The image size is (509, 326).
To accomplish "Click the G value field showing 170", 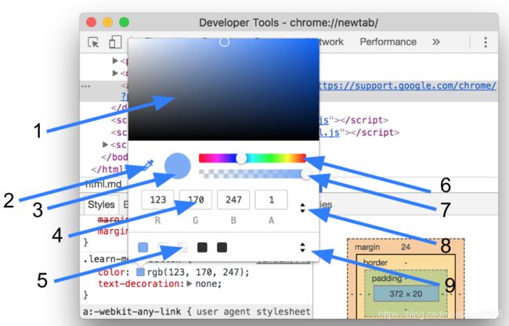I will [196, 199].
